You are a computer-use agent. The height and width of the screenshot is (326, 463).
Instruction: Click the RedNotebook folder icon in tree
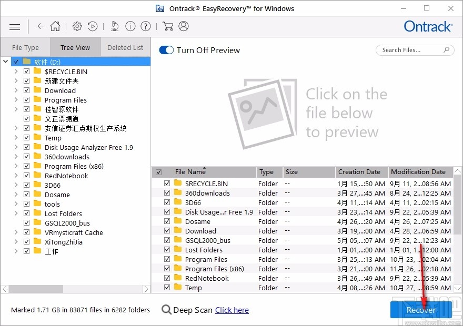click(x=37, y=175)
